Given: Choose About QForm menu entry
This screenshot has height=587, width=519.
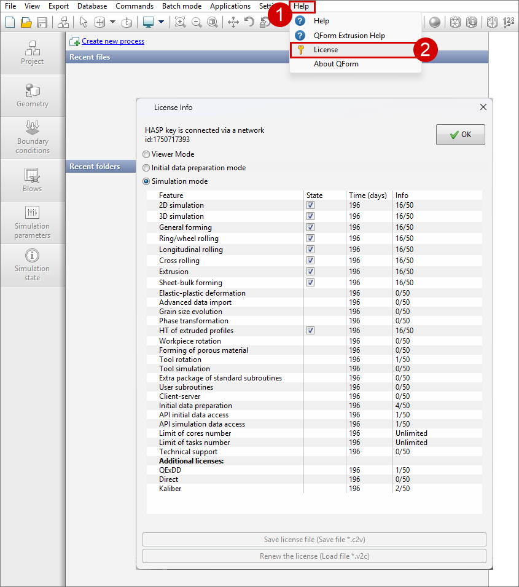Looking at the screenshot, I should coord(336,64).
